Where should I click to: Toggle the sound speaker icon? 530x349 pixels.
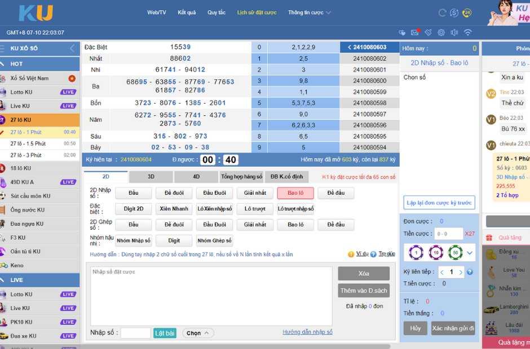[454, 33]
